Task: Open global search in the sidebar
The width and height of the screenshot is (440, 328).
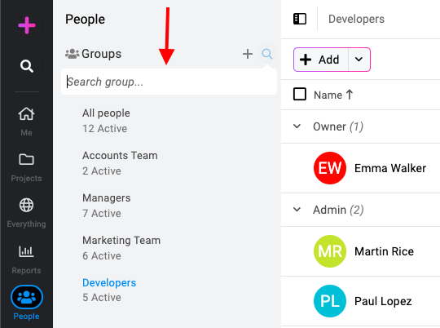Action: tap(27, 66)
